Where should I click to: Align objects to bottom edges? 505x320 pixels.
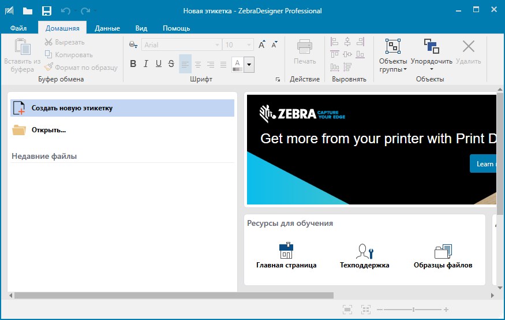pos(360,54)
